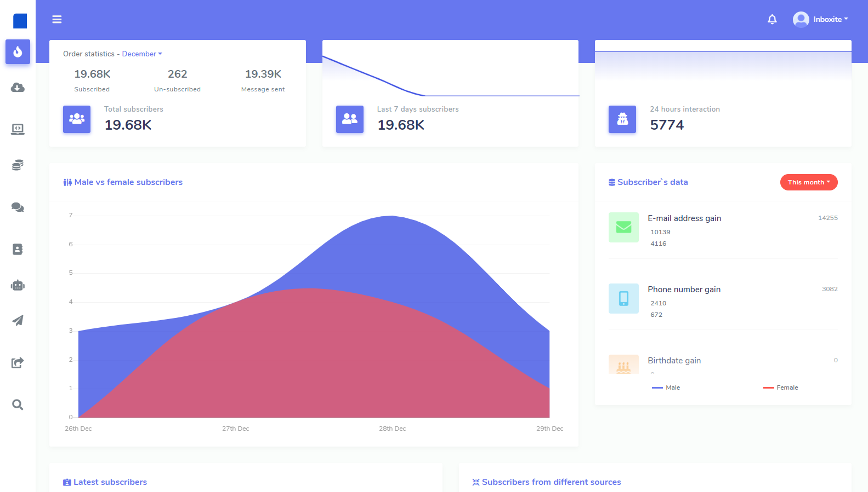The image size is (868, 492).
Task: Click the Latest subscribers heading
Action: [105, 482]
